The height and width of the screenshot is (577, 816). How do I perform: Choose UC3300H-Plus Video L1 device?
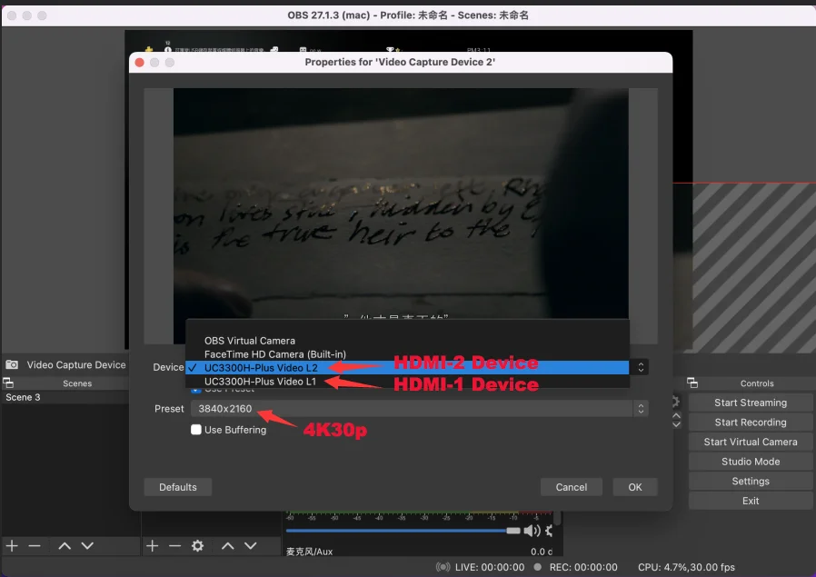[x=407, y=382]
